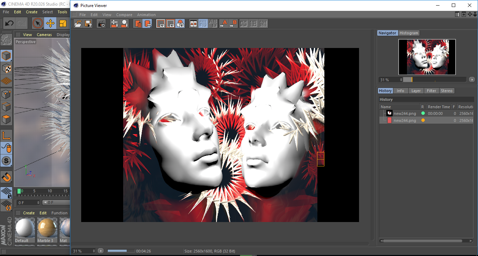Image resolution: width=478 pixels, height=256 pixels.
Task: Open the Animation menu
Action: coord(146,15)
